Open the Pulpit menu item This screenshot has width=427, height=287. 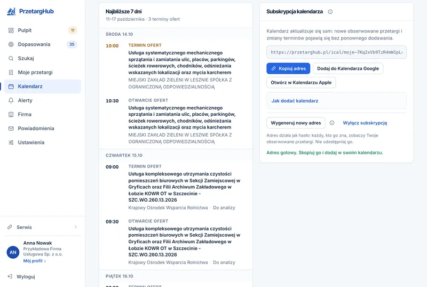(43, 30)
